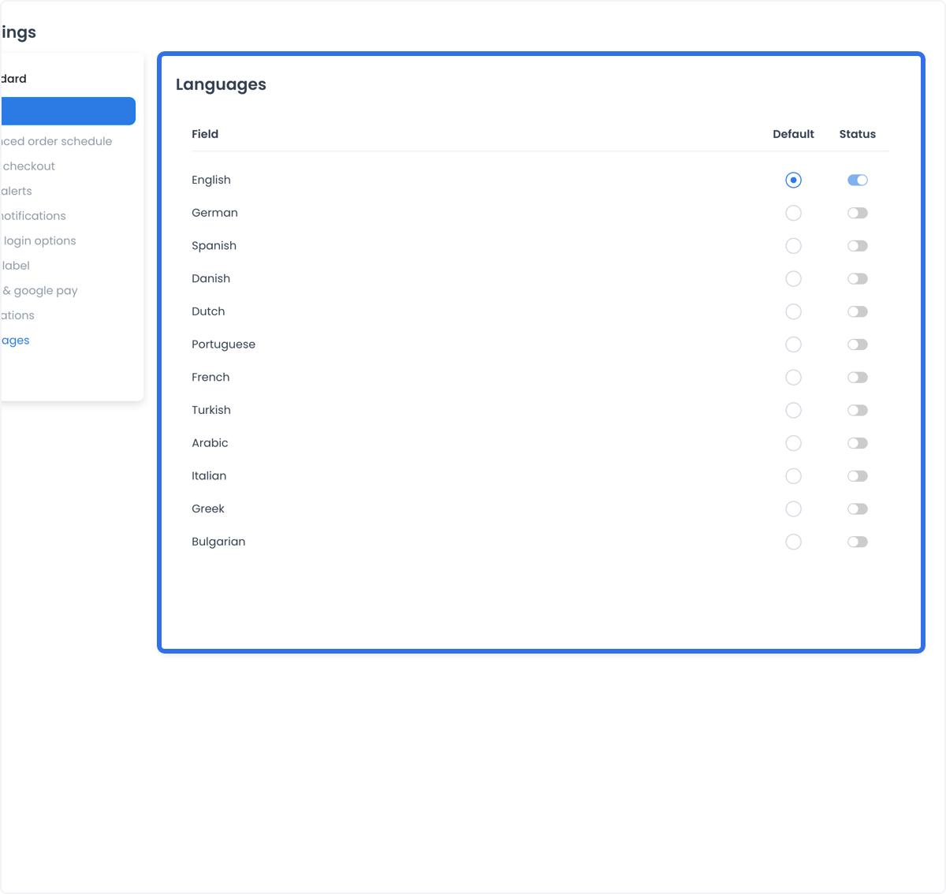Image resolution: width=946 pixels, height=894 pixels.
Task: Set German as the default language
Action: click(x=793, y=213)
